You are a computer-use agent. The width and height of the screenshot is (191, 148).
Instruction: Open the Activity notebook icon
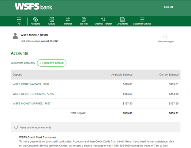[51, 19]
